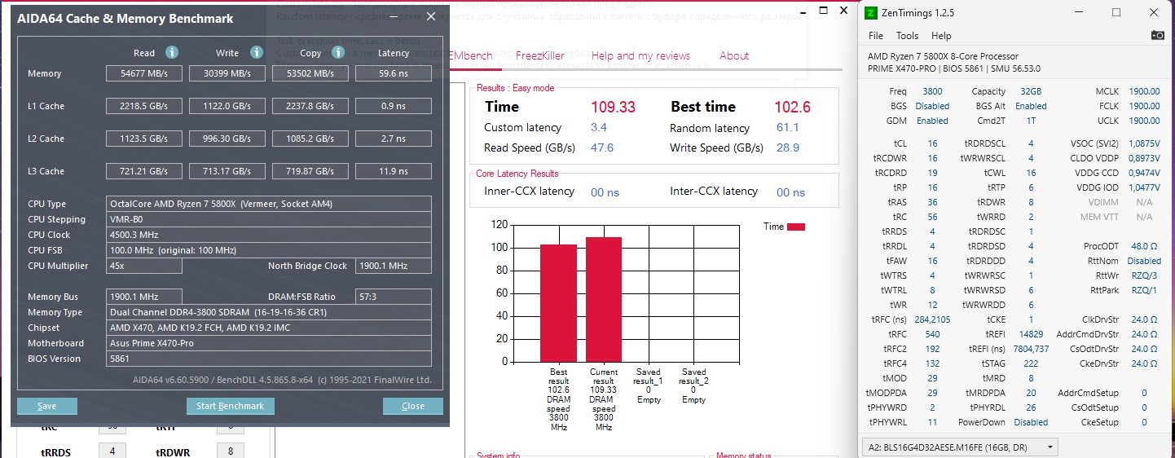Click the Read Speed value 47.6
Viewport: 1175px width, 458px height.
click(602, 148)
